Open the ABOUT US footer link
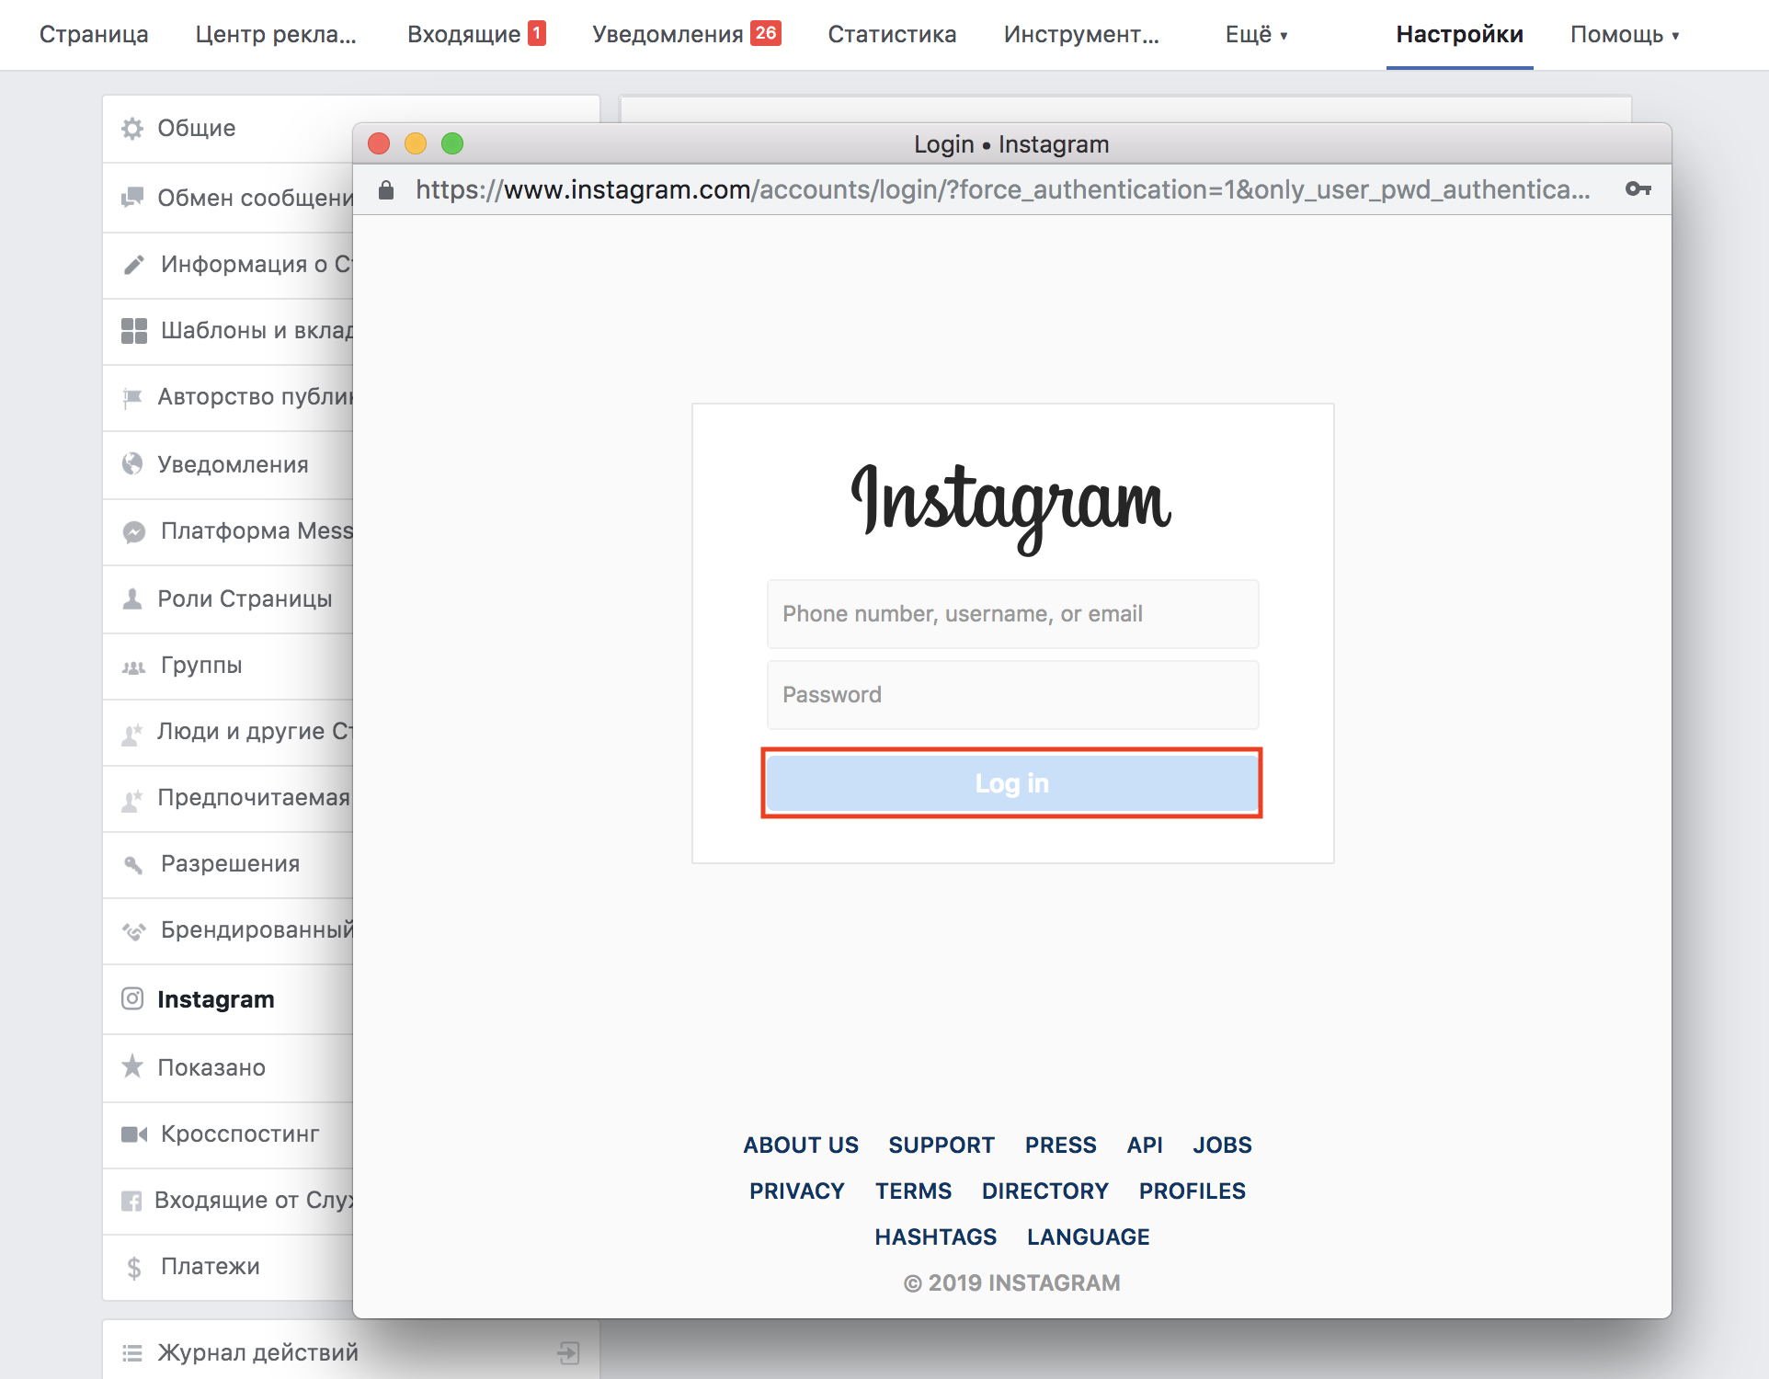Viewport: 1769px width, 1379px height. [x=801, y=1145]
